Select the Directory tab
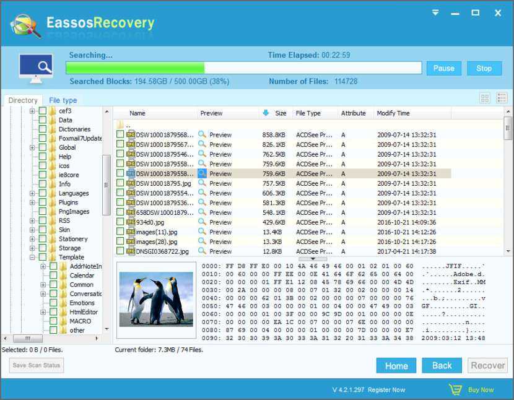This screenshot has height=400, width=514. tap(23, 100)
